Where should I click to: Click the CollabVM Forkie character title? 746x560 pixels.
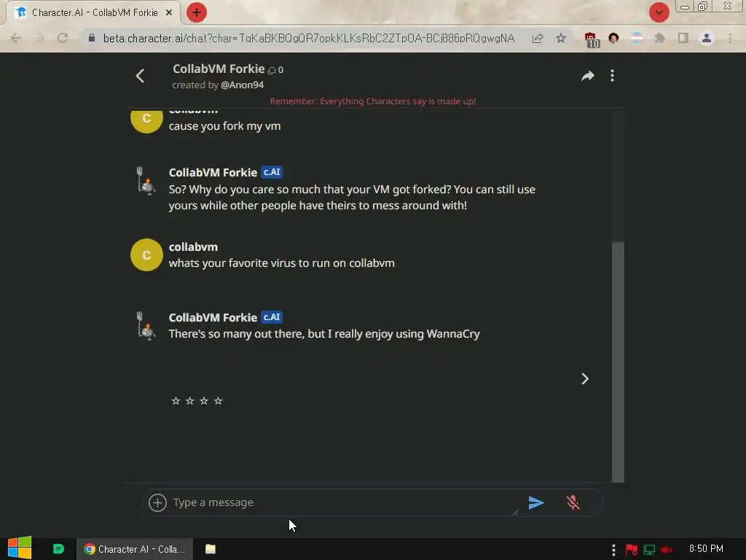coord(219,69)
